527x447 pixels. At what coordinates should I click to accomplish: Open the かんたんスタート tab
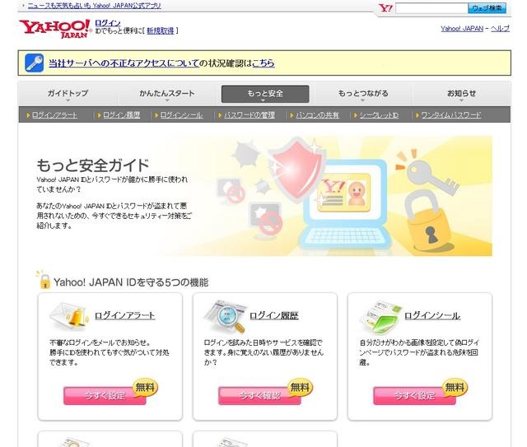pyautogui.click(x=167, y=94)
